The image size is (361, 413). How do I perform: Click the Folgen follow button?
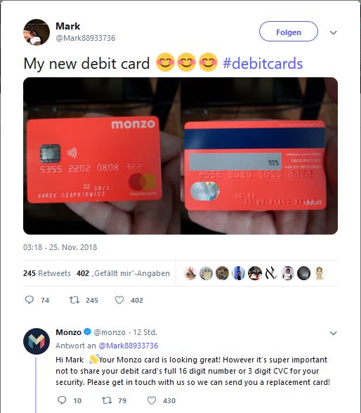coord(289,32)
